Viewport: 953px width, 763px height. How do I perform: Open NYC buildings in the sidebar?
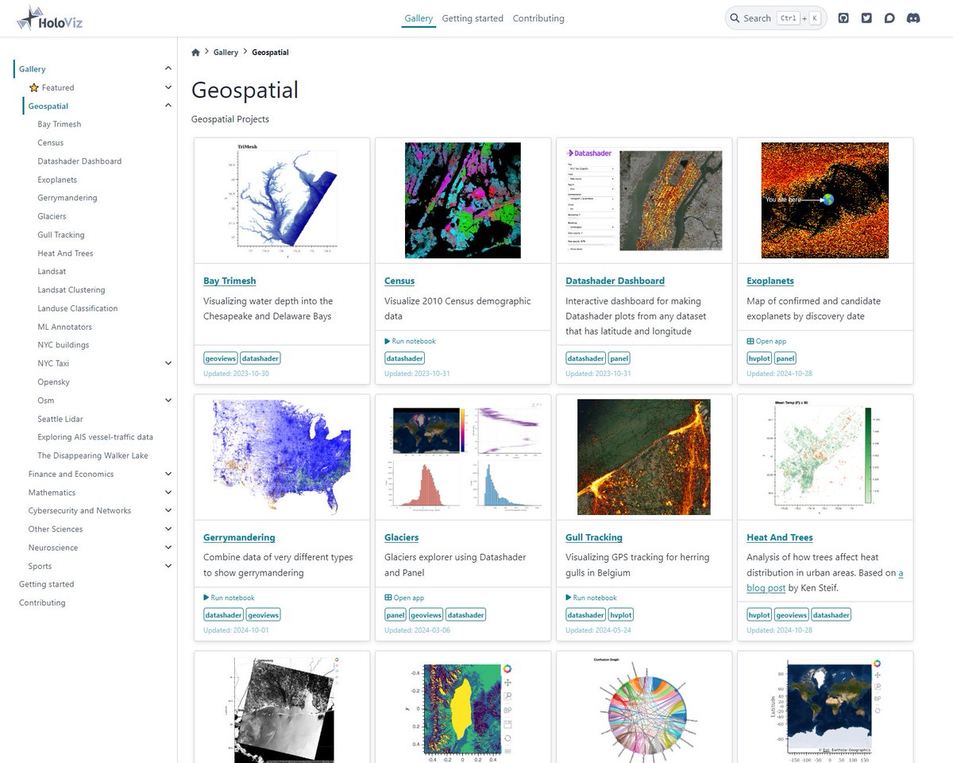pos(64,345)
